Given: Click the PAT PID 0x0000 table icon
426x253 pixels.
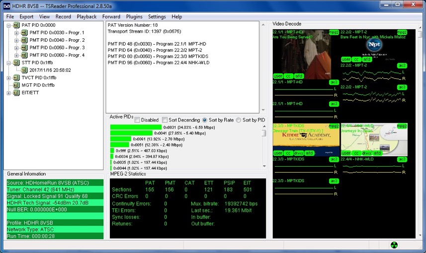Looking at the screenshot, I should click(16, 25).
